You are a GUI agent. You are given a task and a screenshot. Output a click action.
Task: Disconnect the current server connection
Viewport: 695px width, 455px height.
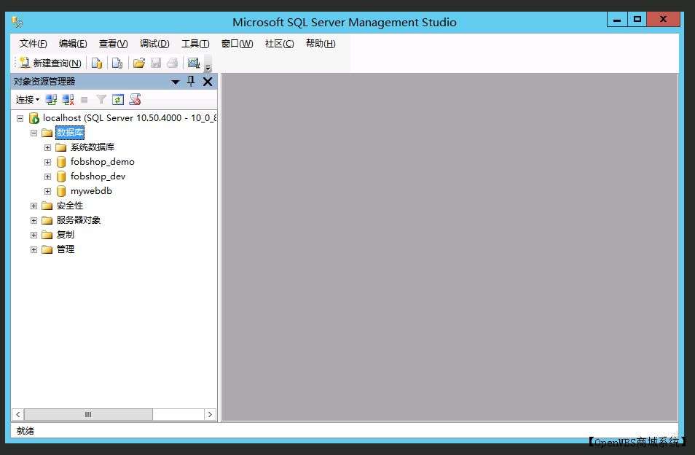[x=68, y=99]
